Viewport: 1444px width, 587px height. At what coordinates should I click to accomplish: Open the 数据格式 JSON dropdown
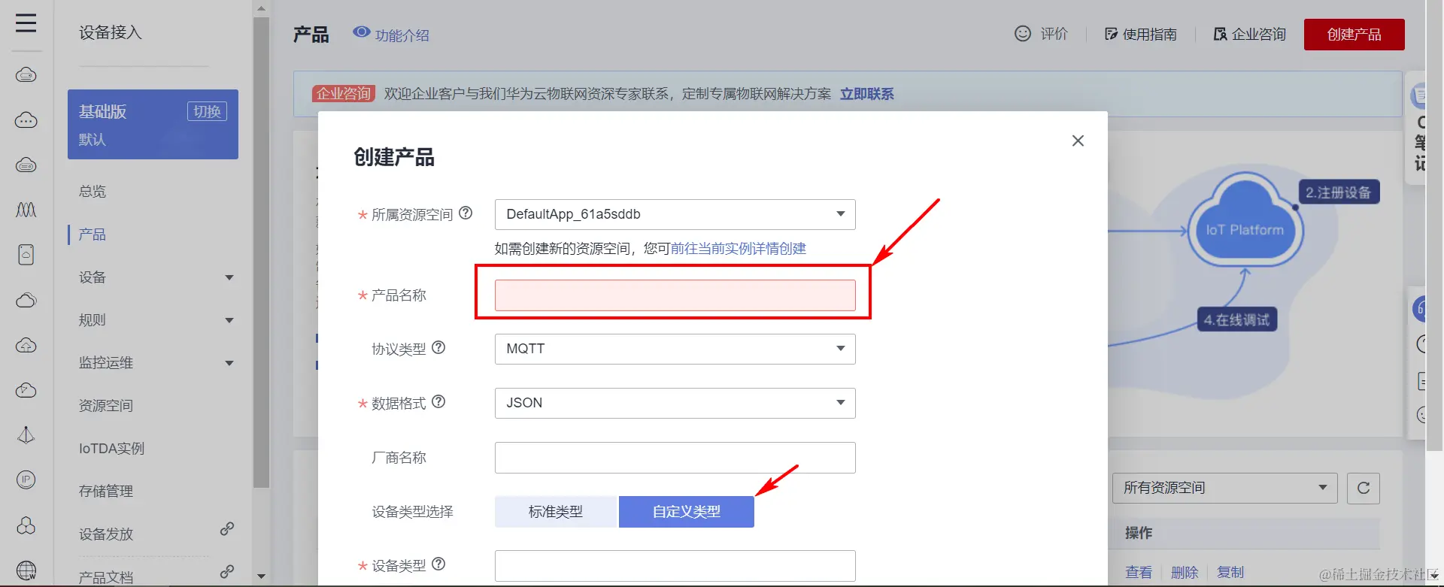[x=675, y=403]
